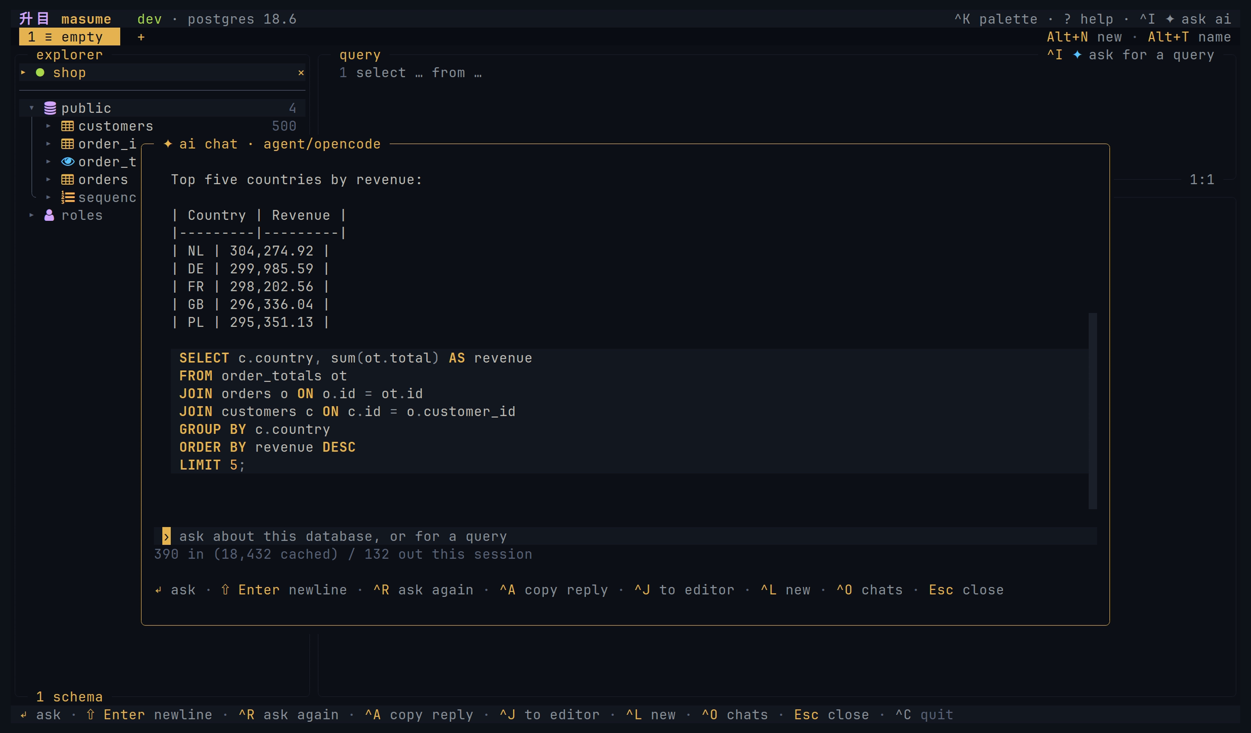Click the chat reply scrollbar
The width and height of the screenshot is (1251, 733).
1093,410
